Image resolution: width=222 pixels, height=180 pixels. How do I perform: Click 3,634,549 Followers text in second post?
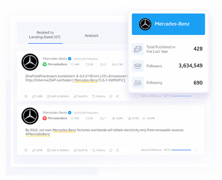click(86, 113)
